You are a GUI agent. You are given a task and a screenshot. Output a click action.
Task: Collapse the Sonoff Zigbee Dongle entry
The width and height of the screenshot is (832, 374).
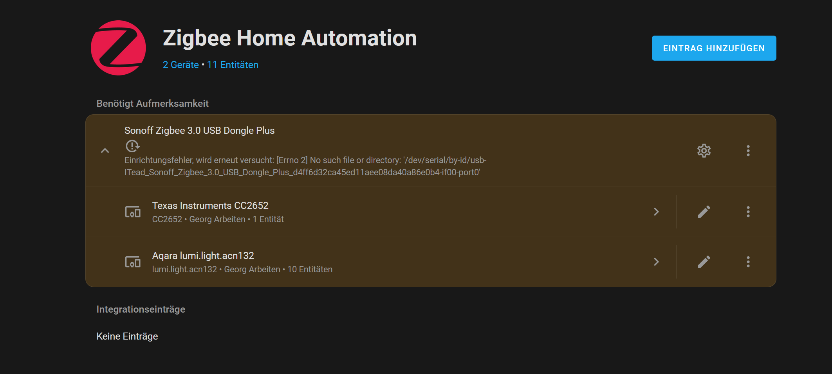click(105, 151)
